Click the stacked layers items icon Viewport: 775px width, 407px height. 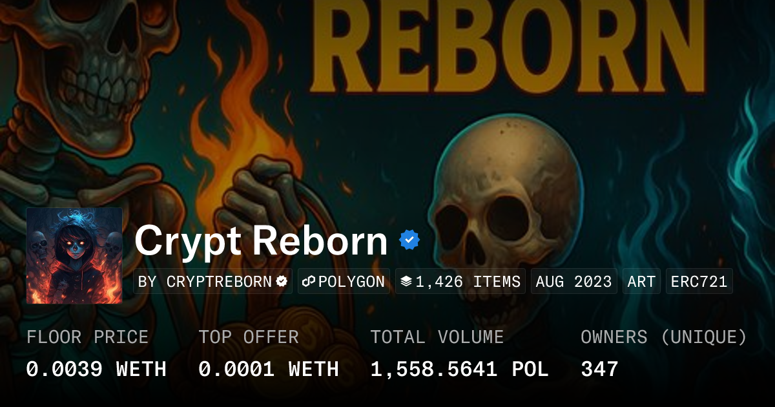coord(406,282)
